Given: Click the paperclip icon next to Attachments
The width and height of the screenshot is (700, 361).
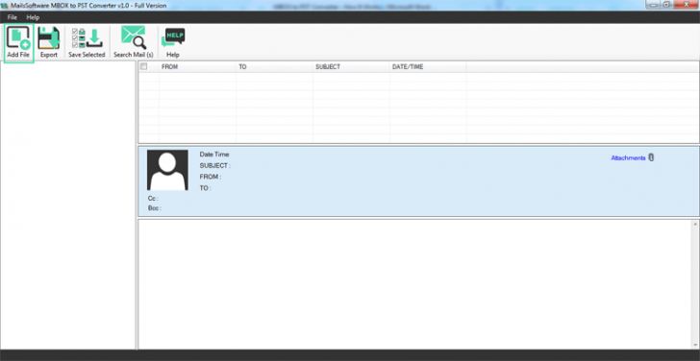Looking at the screenshot, I should pos(651,157).
